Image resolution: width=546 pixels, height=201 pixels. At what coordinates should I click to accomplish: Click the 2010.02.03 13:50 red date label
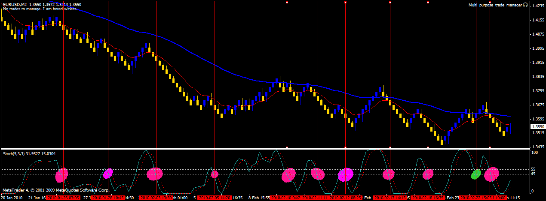pos(156,198)
